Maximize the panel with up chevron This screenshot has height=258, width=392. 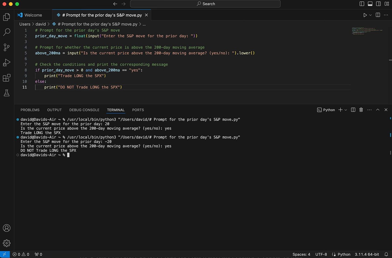378,110
